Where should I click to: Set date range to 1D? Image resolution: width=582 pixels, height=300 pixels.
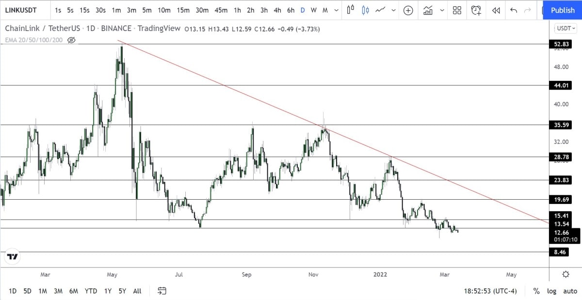click(13, 291)
